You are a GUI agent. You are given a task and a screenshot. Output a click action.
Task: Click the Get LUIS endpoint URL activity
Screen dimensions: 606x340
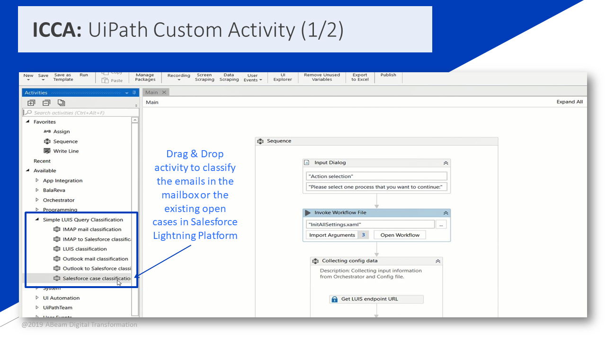[x=376, y=299]
